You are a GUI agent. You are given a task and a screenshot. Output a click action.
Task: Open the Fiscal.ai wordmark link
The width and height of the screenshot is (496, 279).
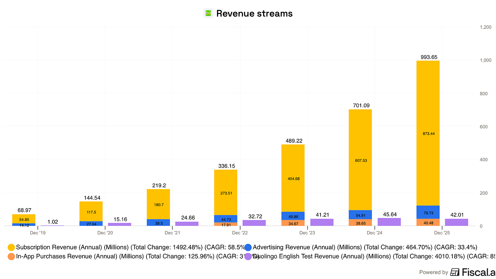coord(479,272)
